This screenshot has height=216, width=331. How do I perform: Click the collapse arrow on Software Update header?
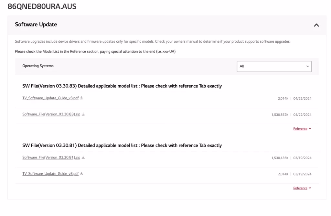pyautogui.click(x=316, y=25)
